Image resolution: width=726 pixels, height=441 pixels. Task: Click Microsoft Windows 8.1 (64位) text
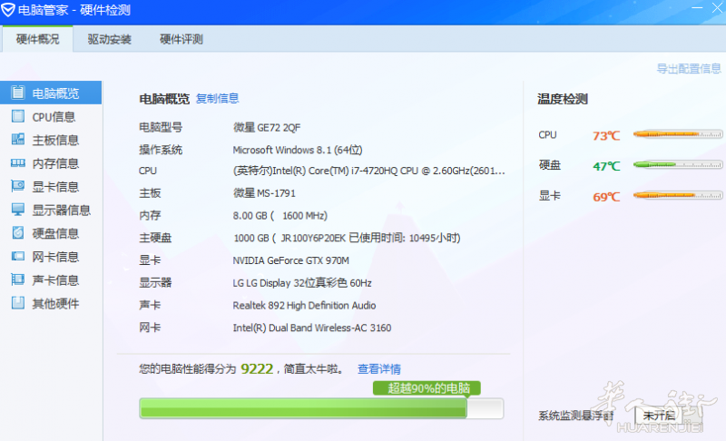coord(298,150)
